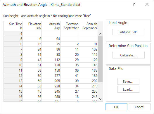Select the Sun Time h column header
The image size is (154, 114).
(x=13, y=26)
